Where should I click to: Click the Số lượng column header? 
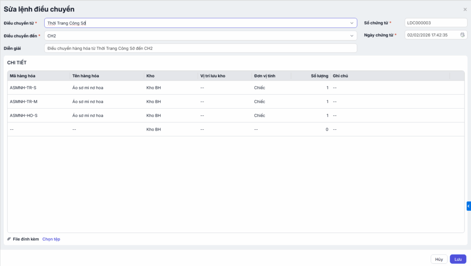pos(320,76)
